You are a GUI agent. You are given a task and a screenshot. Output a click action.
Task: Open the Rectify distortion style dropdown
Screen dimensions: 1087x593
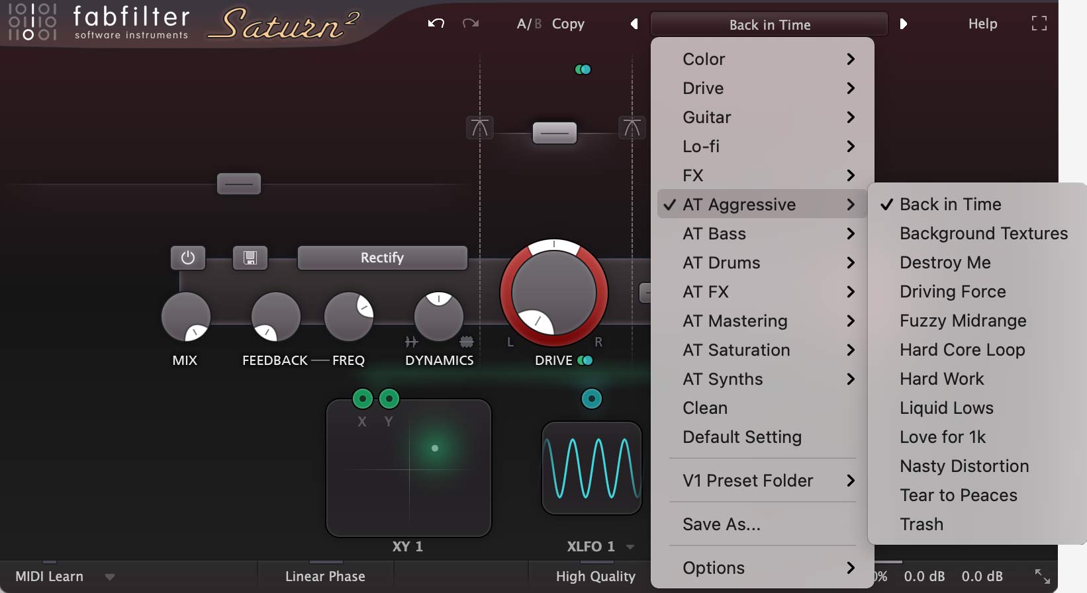tap(382, 258)
